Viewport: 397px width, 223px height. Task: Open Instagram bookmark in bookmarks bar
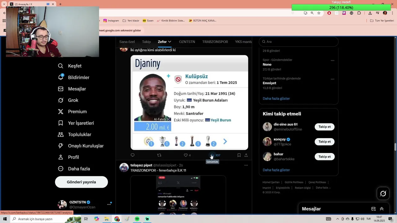pyautogui.click(x=111, y=21)
